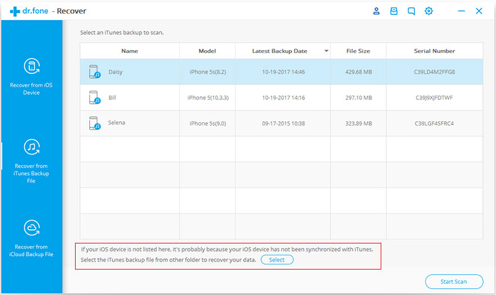Click the save/archive icon in title bar
This screenshot has width=496, height=295.
[394, 11]
